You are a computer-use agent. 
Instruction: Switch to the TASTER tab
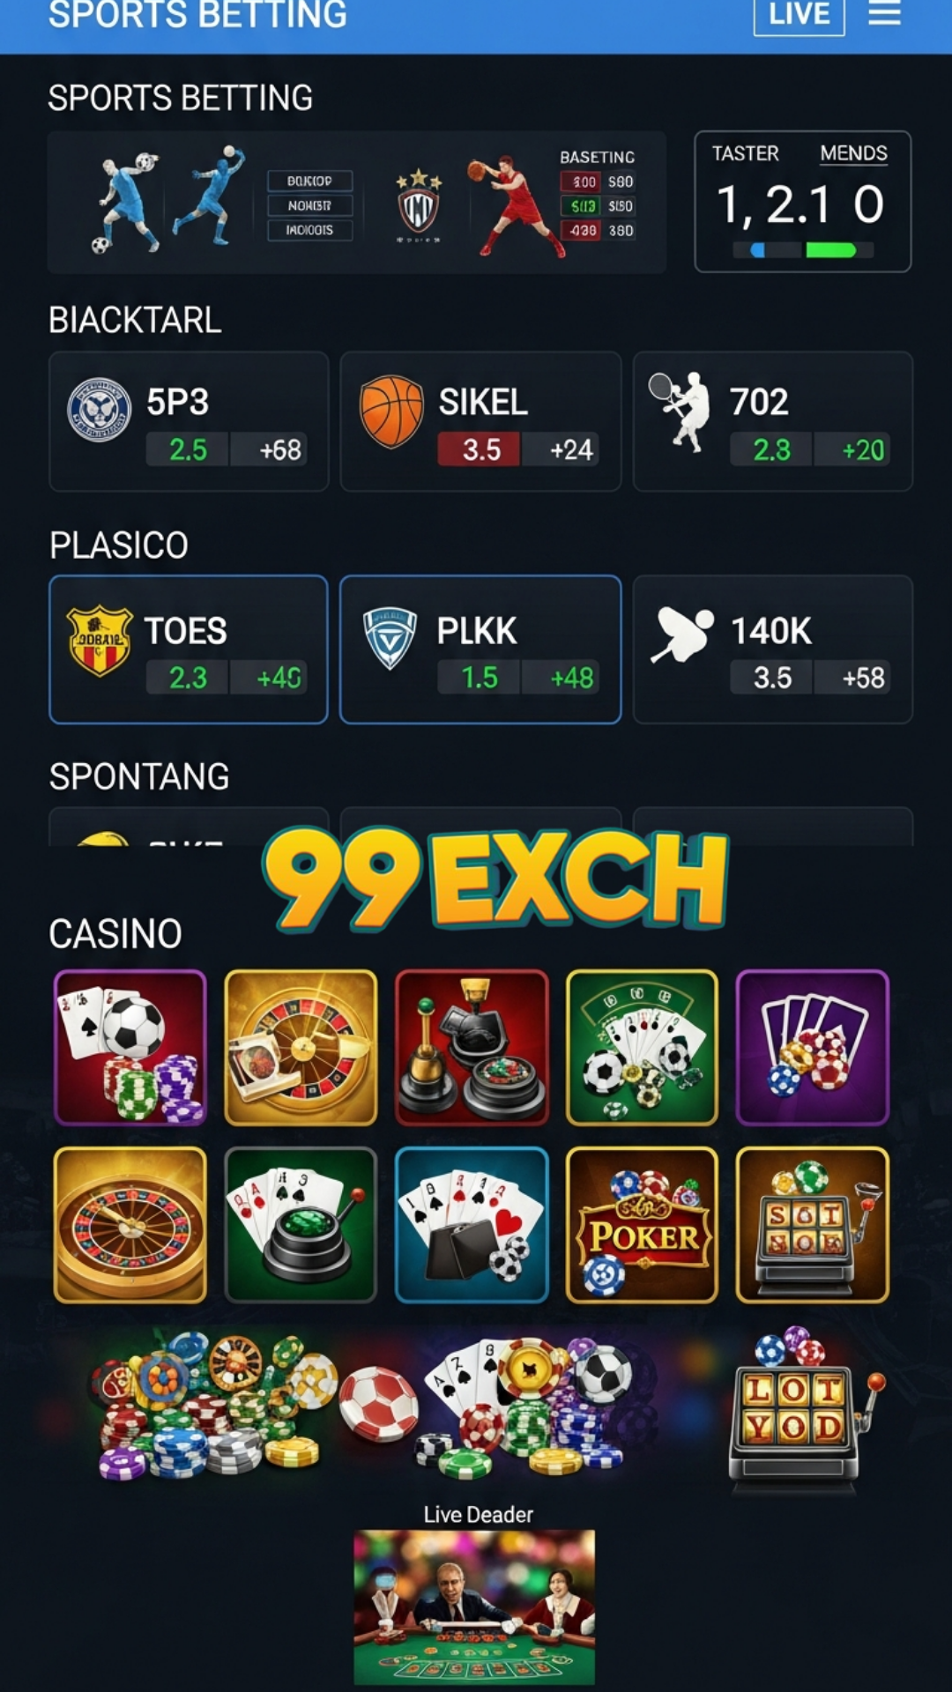pos(746,153)
